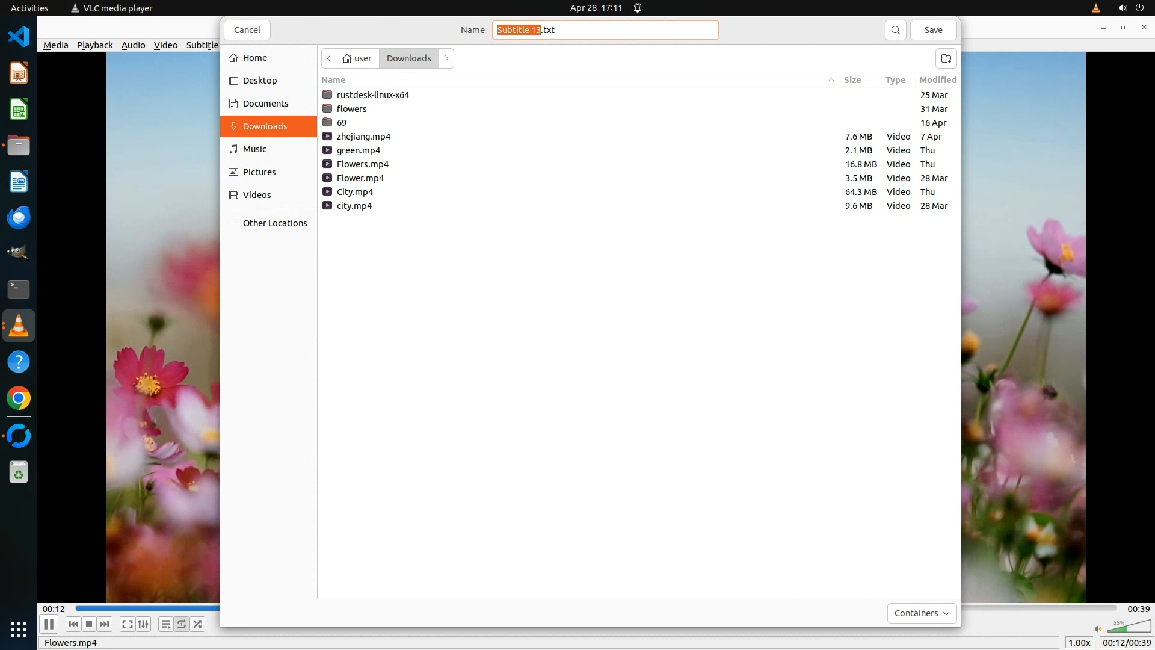Sort files by Name column arrow
1155x650 pixels.
point(831,80)
